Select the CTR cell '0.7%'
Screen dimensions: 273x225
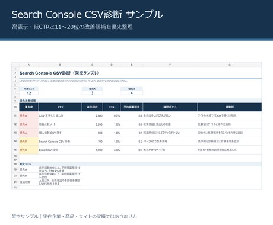(112, 115)
